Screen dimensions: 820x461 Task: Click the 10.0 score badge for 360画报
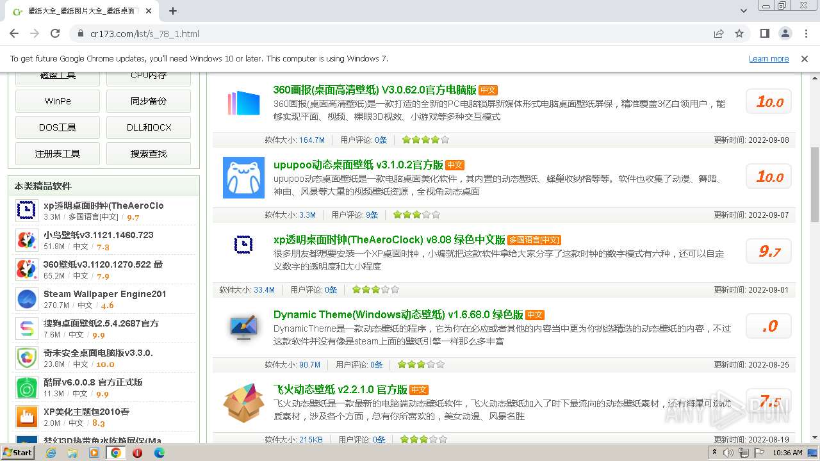[769, 102]
